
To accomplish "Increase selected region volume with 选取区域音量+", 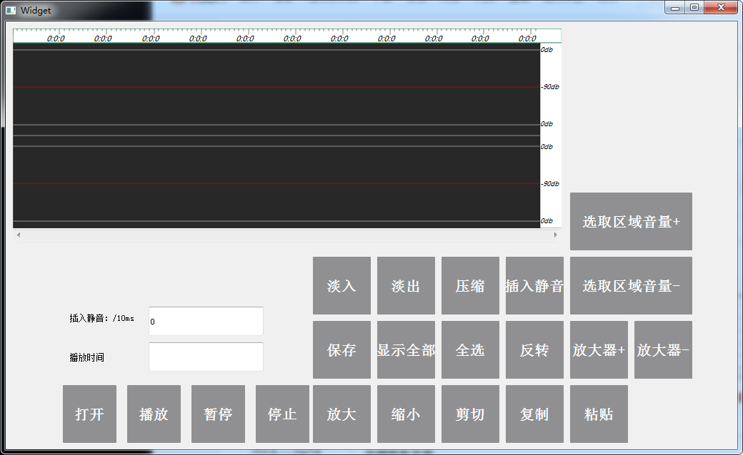I will click(630, 221).
